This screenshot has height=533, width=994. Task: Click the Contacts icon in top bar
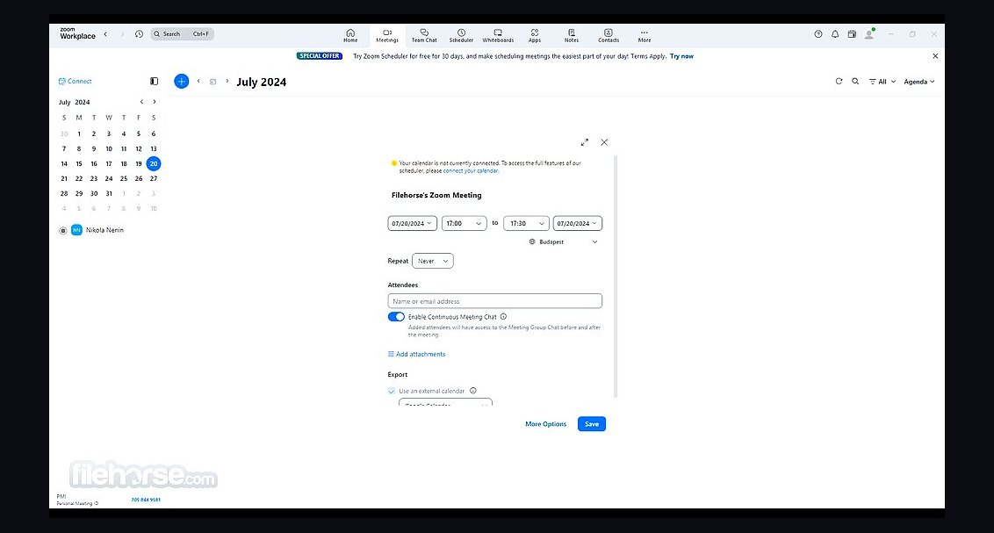[x=609, y=35]
